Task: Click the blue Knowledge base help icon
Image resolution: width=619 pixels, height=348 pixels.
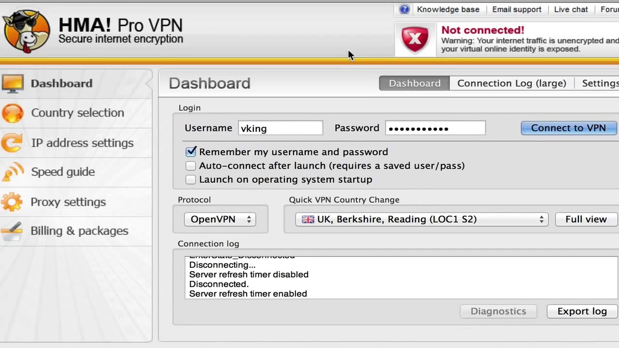Action: point(404,9)
